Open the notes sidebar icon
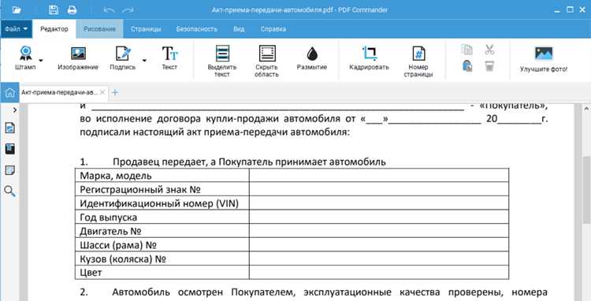The height and width of the screenshot is (301, 591). click(10, 170)
